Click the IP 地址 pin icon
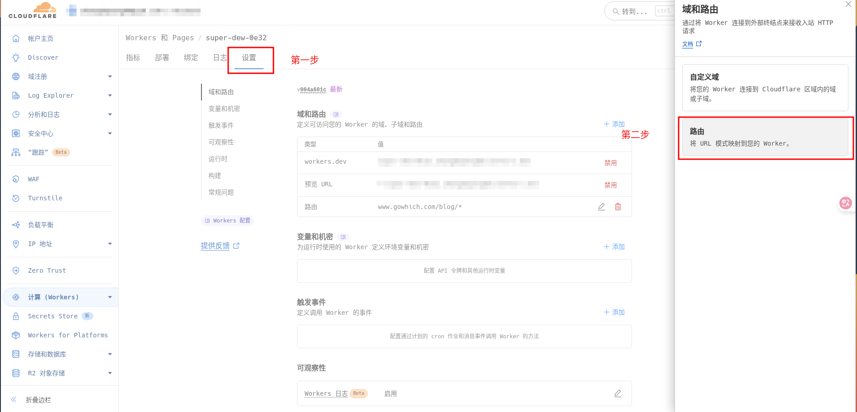Image resolution: width=857 pixels, height=412 pixels. pos(16,244)
